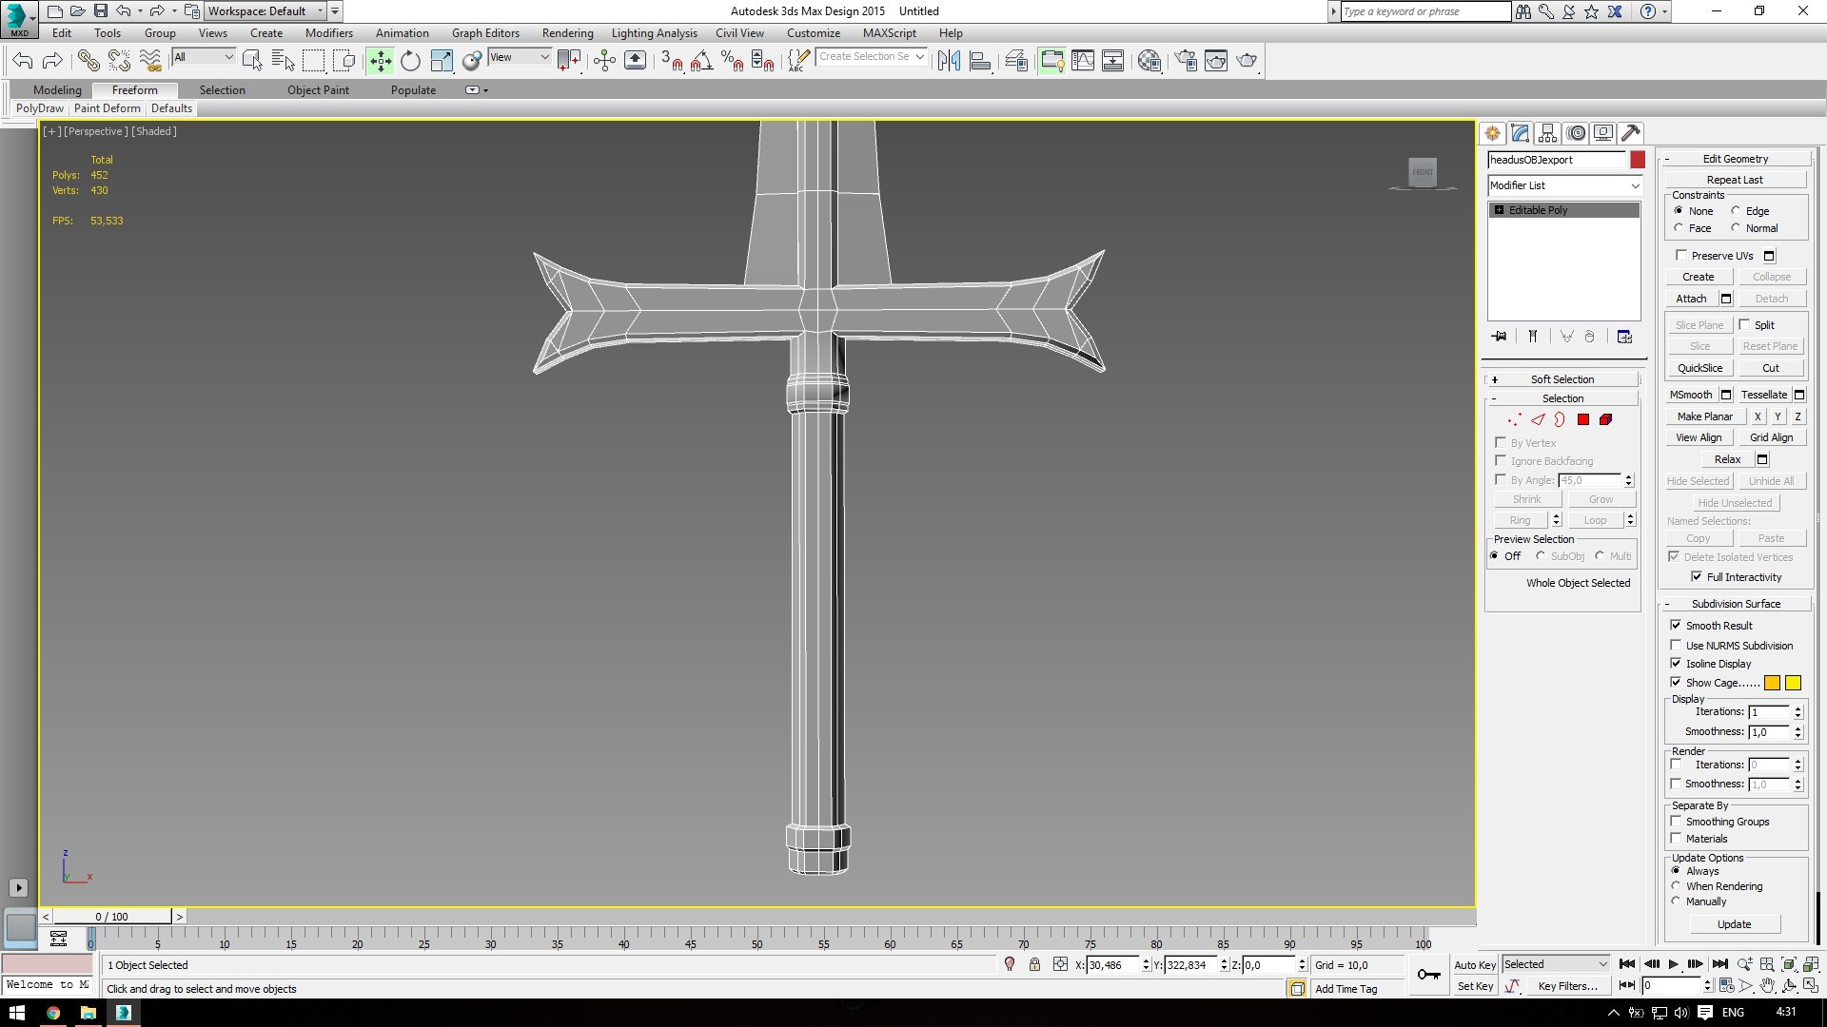
Task: Open the Material Editor icon
Action: coord(1149,61)
